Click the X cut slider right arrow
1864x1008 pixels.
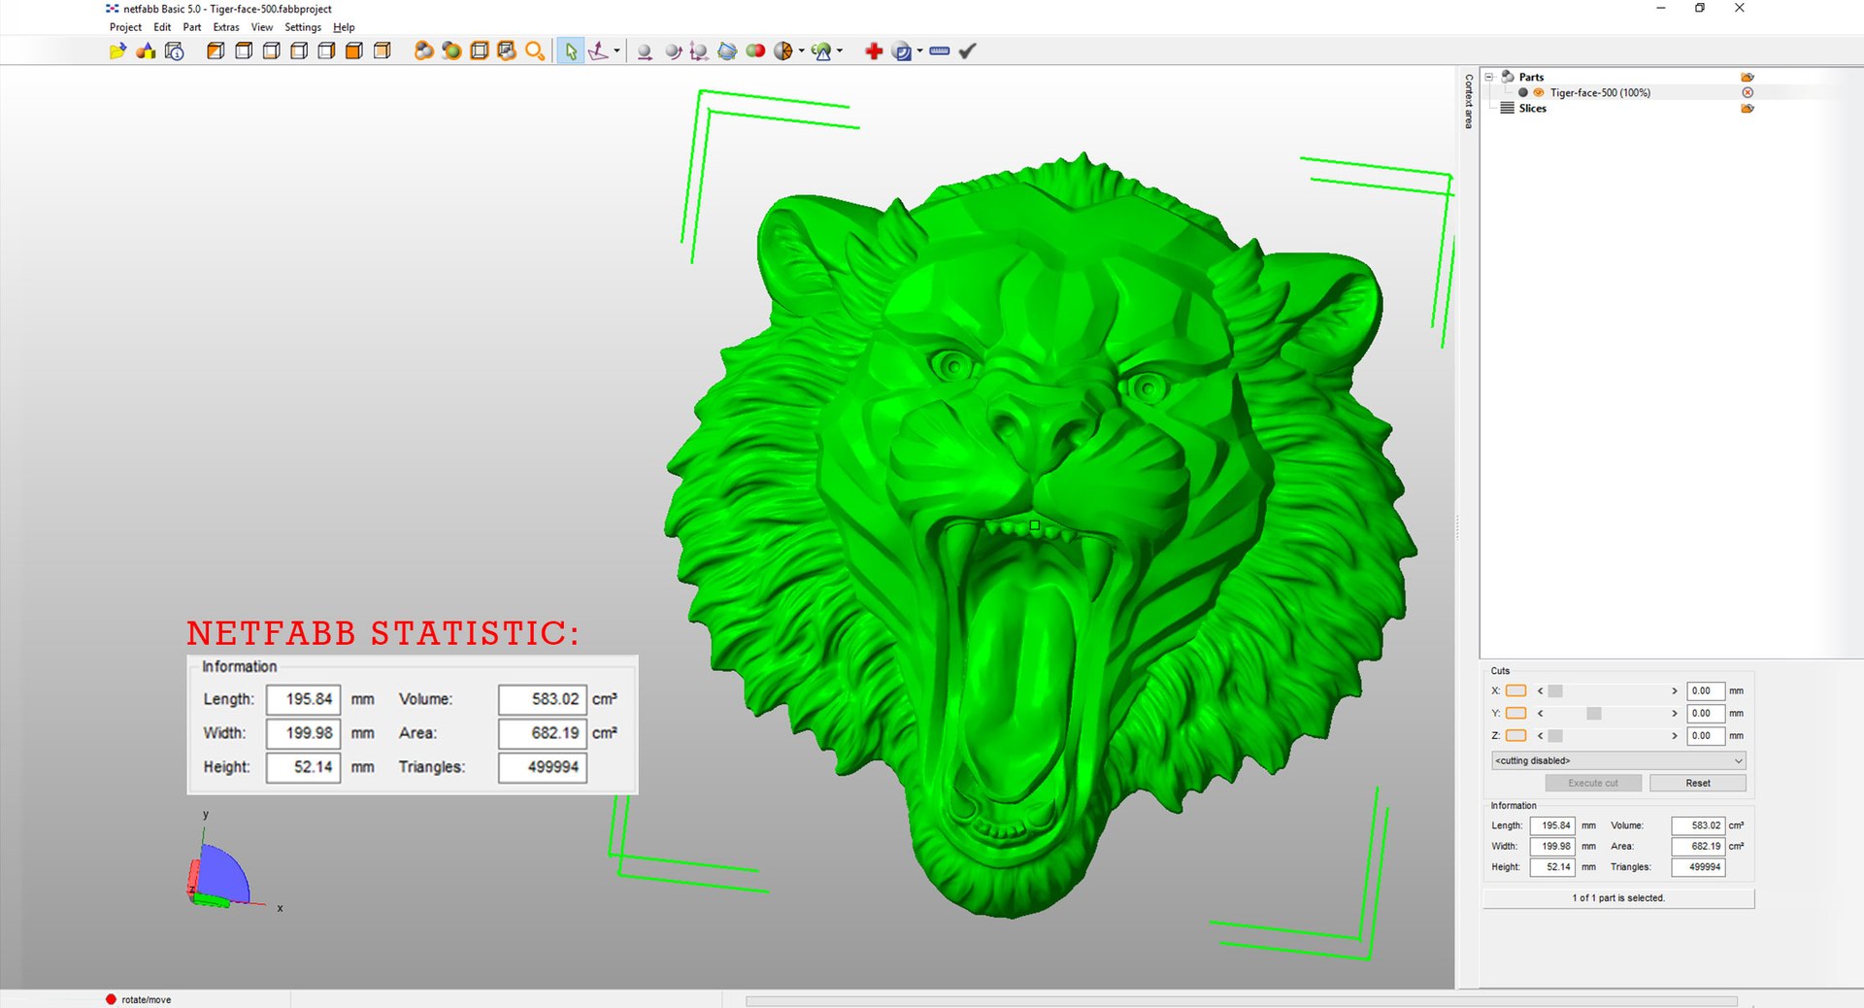pyautogui.click(x=1675, y=690)
